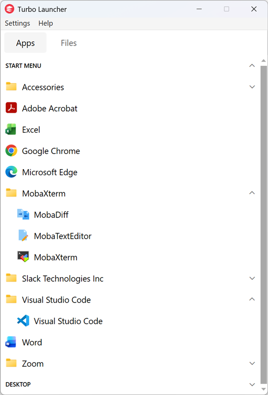268x395 pixels.
Task: Click the START MENU section heading
Action: click(23, 66)
